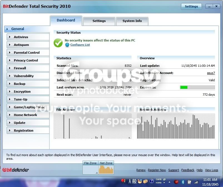Open the red BitDefender tray icon
This screenshot has width=223, height=187.
point(176,182)
